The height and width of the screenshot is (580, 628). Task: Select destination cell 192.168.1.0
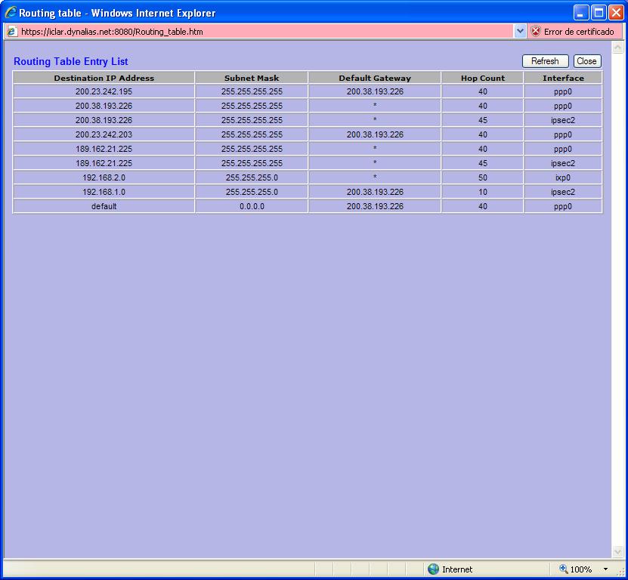pyautogui.click(x=104, y=192)
